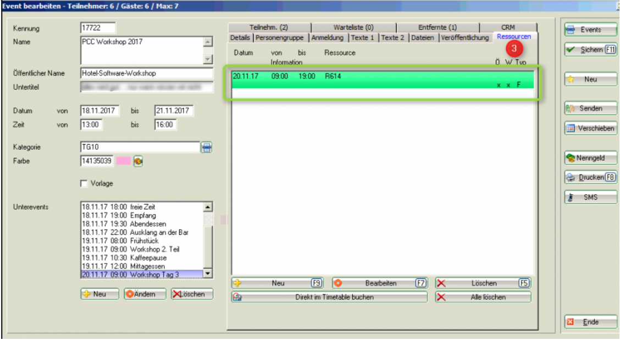620x340 pixels.
Task: Enable the Vorlage checkbox
Action: pyautogui.click(x=84, y=184)
